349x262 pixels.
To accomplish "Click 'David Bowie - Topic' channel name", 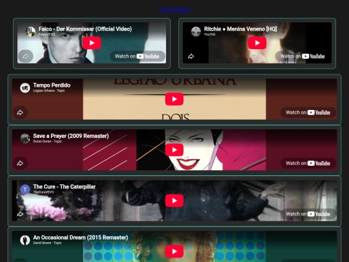I will (x=47, y=243).
